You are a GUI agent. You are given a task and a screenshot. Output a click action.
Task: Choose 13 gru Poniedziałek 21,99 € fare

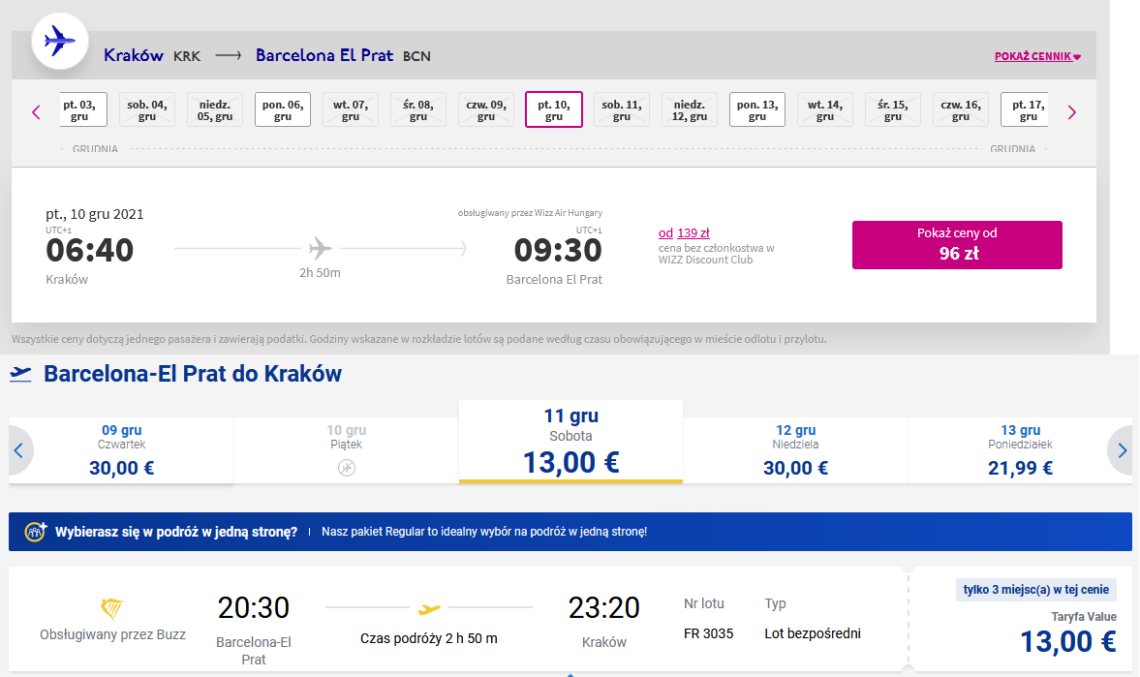click(x=1020, y=450)
